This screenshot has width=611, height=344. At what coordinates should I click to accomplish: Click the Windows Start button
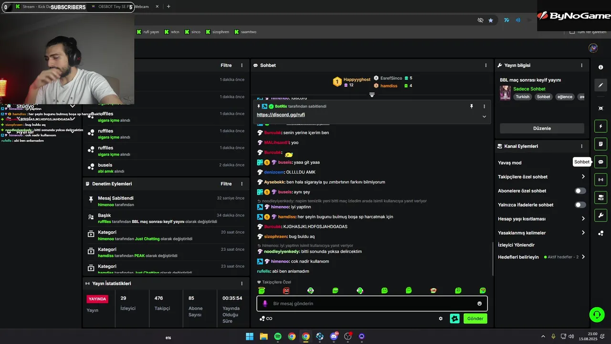pyautogui.click(x=250, y=336)
